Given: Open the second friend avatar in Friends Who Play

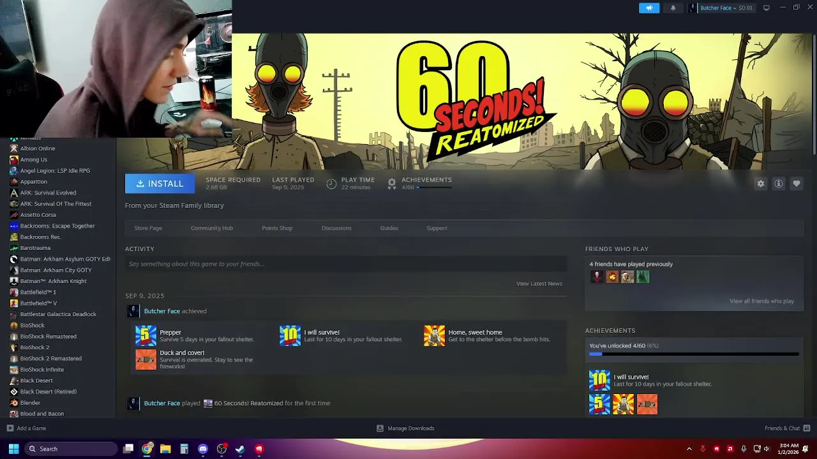Looking at the screenshot, I should (x=612, y=277).
